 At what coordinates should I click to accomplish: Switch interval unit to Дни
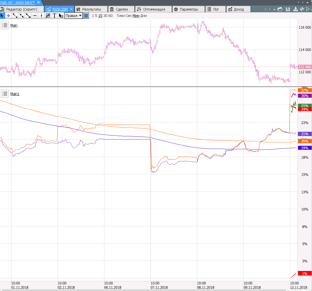(144, 15)
